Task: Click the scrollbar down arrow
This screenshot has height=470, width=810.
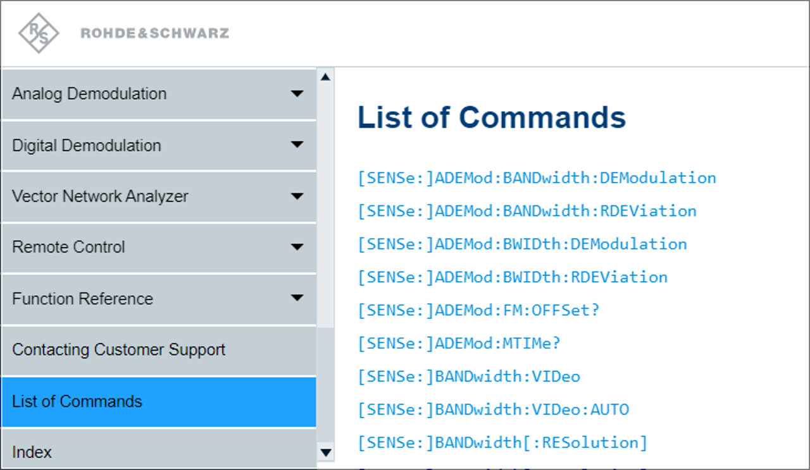Action: tap(325, 452)
